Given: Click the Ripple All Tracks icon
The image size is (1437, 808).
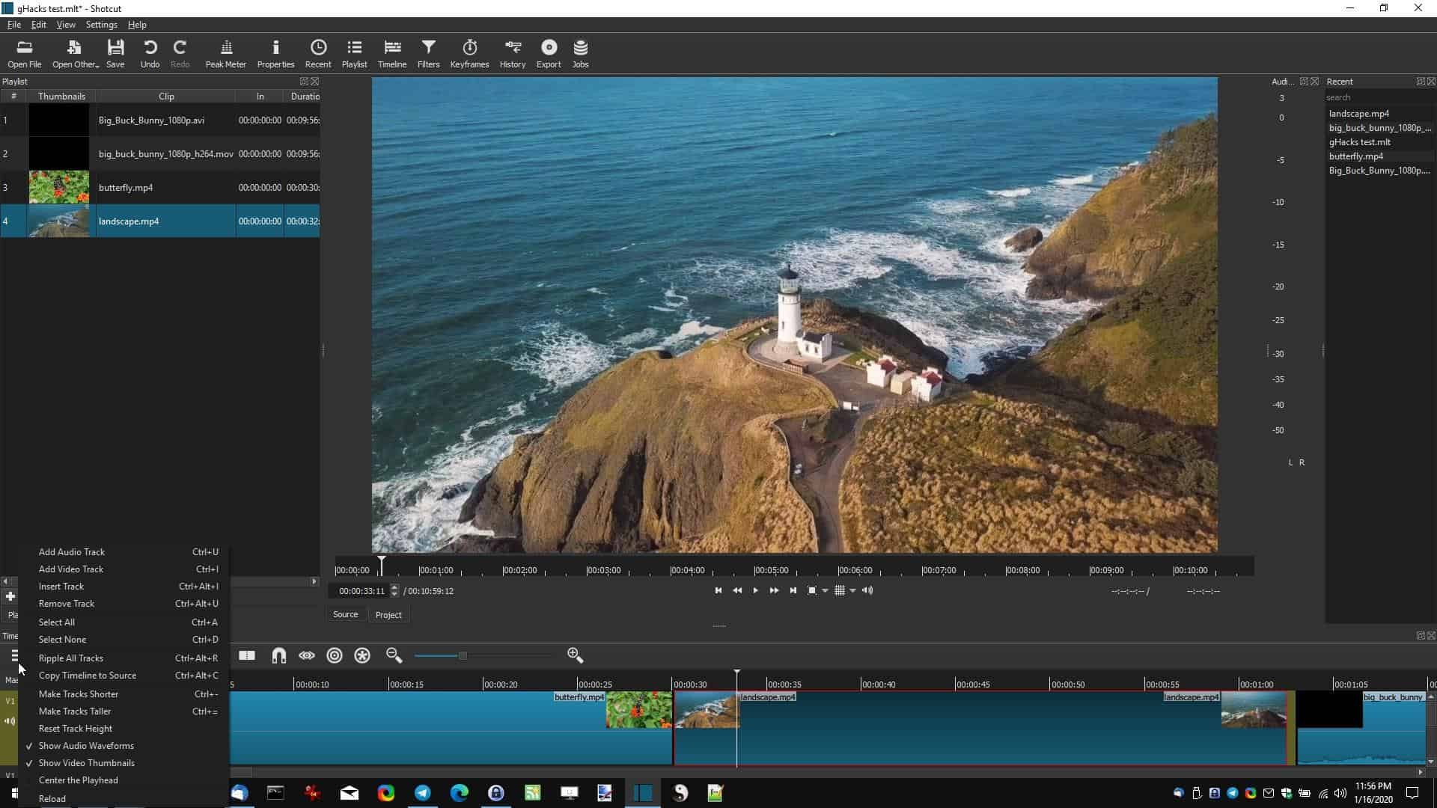Looking at the screenshot, I should point(362,656).
